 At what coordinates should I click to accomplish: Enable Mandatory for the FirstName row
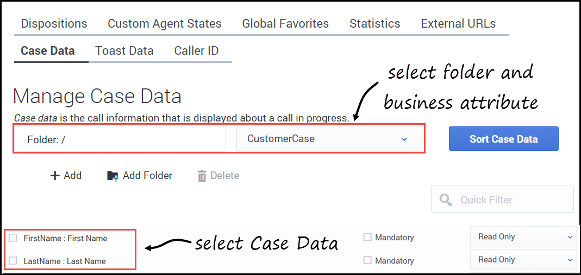pyautogui.click(x=367, y=237)
